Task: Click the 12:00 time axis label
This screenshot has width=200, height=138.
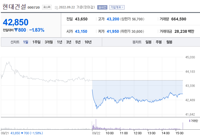Action: coord(137,133)
